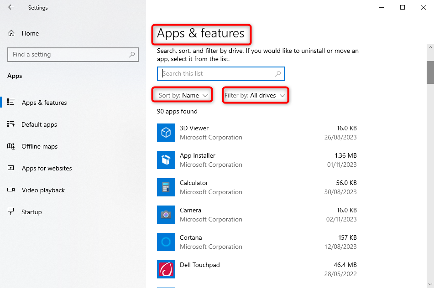The image size is (434, 288).
Task: Click the Camera app icon
Action: coord(166,215)
